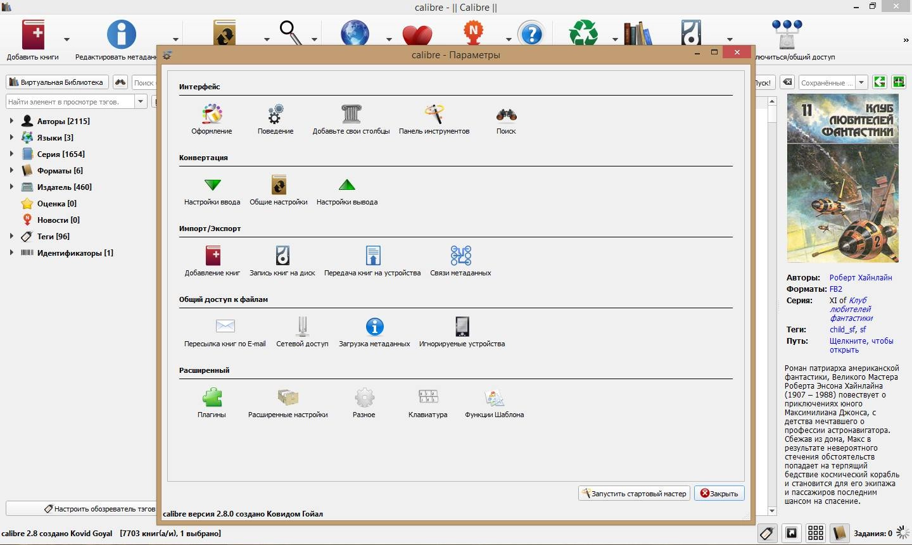Click the book list vertical scrollbar

771,305
